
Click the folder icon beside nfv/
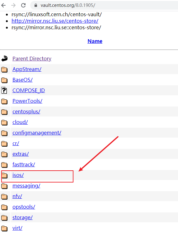tap(4, 196)
